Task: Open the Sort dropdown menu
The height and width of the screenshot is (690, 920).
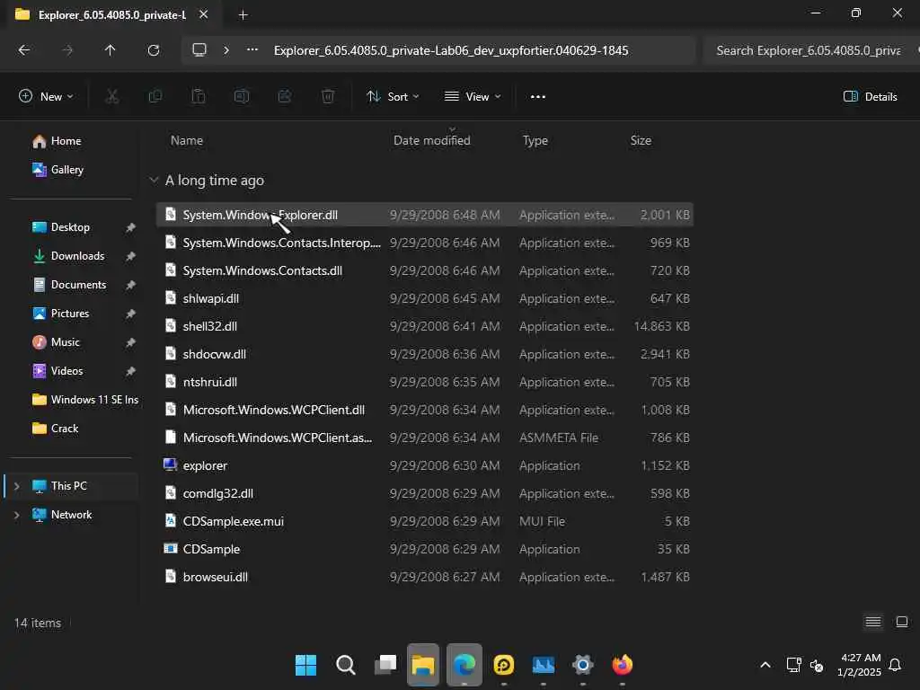Action: [393, 97]
